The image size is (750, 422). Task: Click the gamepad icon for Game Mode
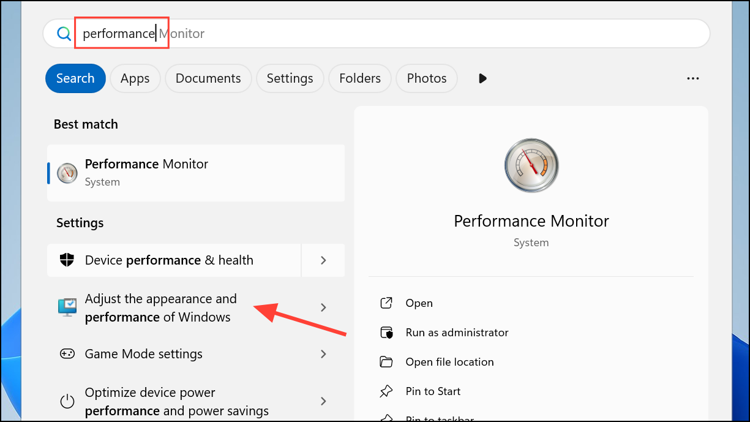(67, 354)
